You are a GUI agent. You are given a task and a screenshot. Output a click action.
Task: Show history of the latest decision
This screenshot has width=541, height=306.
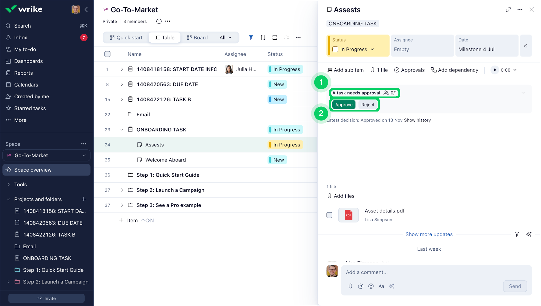pos(417,120)
